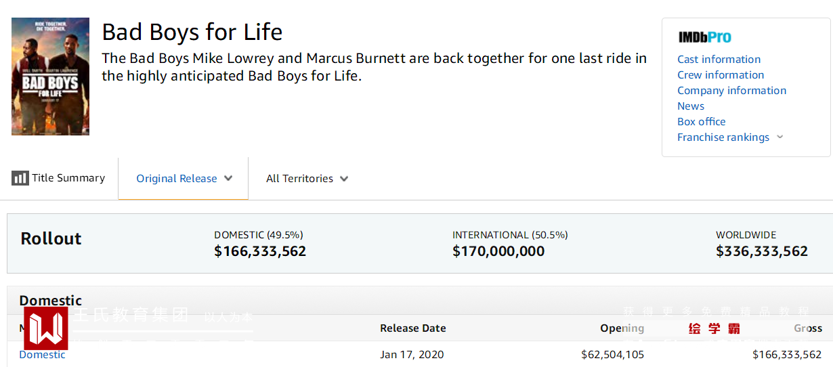
Task: Open the Cast information link
Action: point(719,59)
